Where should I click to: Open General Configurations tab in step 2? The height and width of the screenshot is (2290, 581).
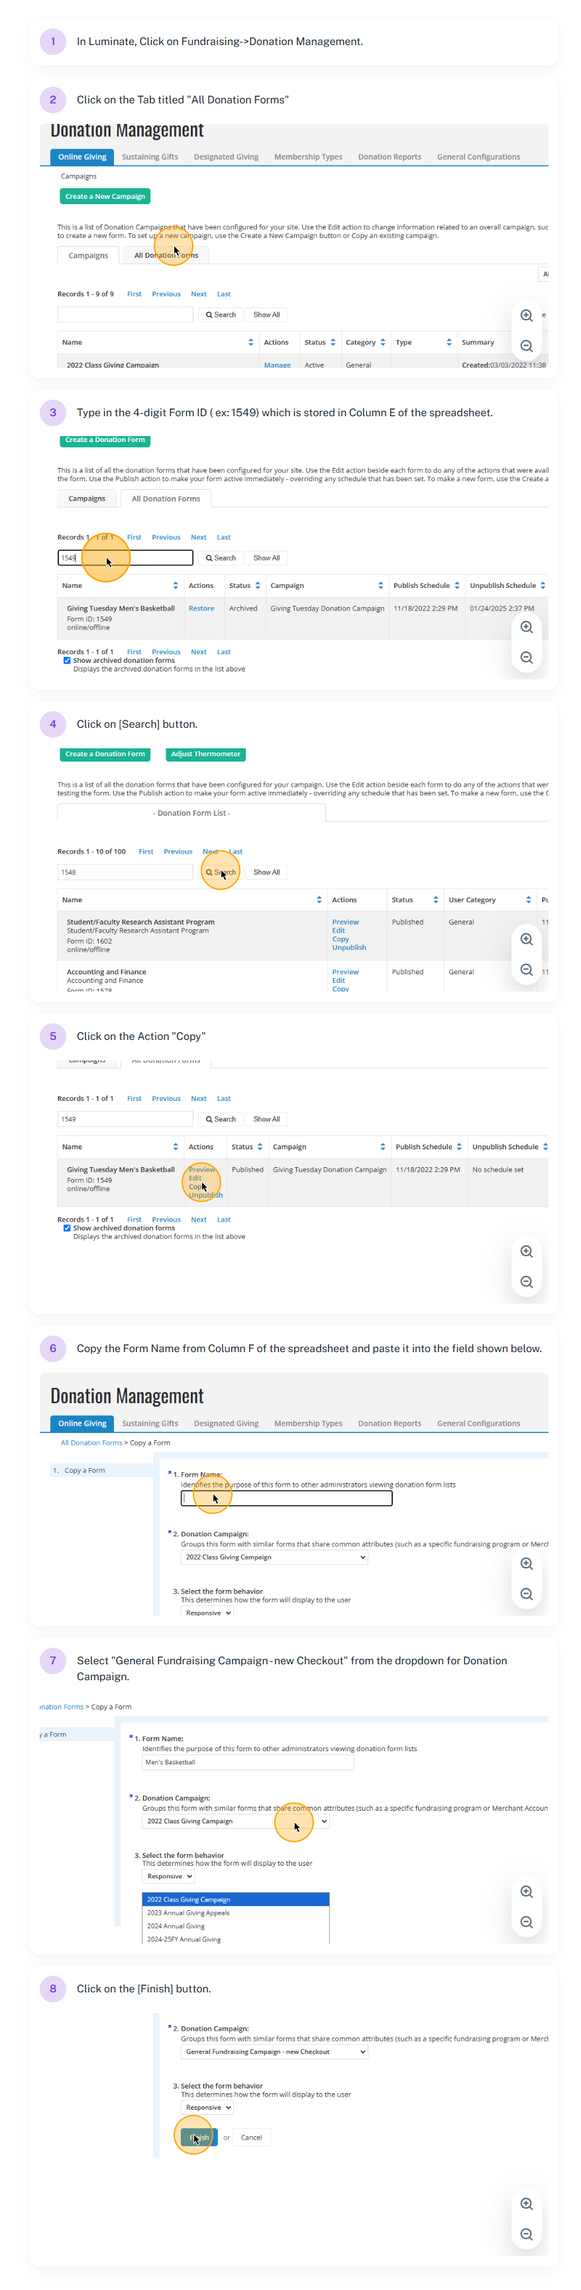[x=479, y=157]
